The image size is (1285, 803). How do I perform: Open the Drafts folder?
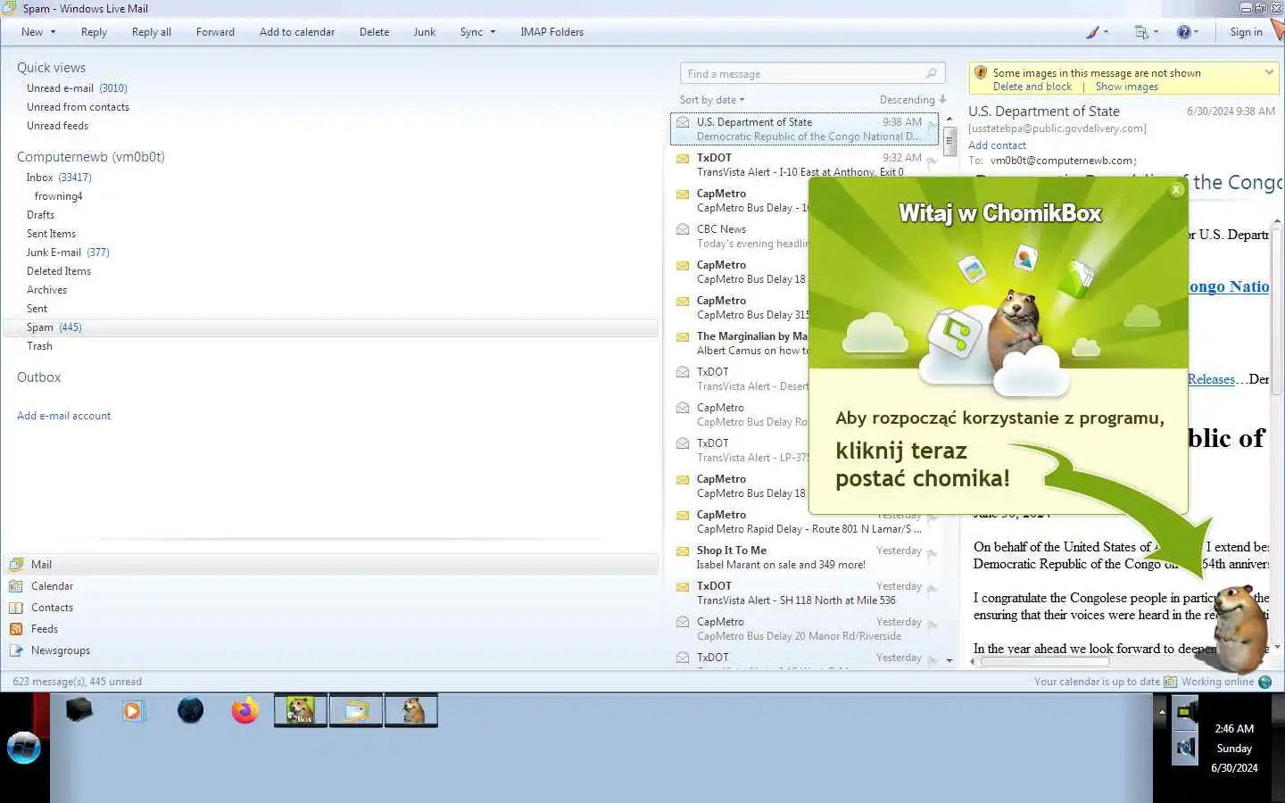tap(40, 215)
